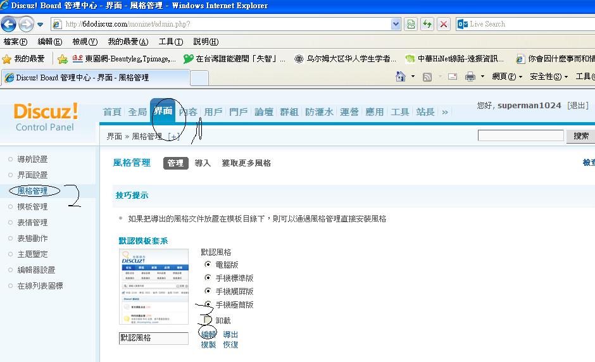Open the 說明(H) menu
This screenshot has width=595, height=362.
pos(206,42)
